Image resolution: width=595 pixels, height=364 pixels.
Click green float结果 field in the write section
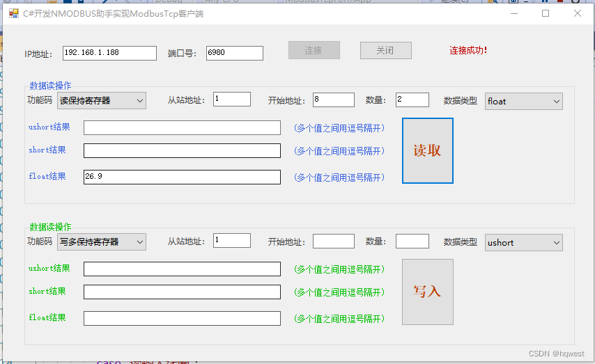pos(182,319)
